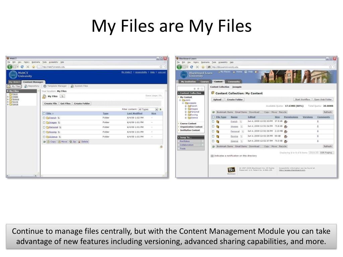Check the Science folder checkbox in WebCT
Viewport: 343px width, 257px height.
point(44,137)
